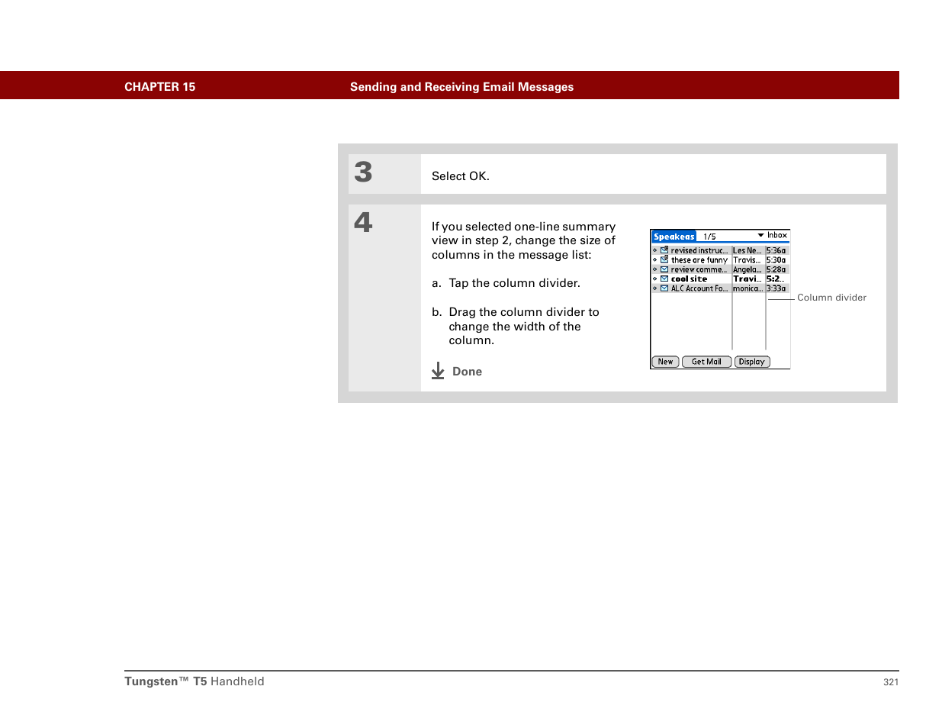Click the Done arrow icon in step 4
The image size is (942, 728).
pyautogui.click(x=438, y=371)
